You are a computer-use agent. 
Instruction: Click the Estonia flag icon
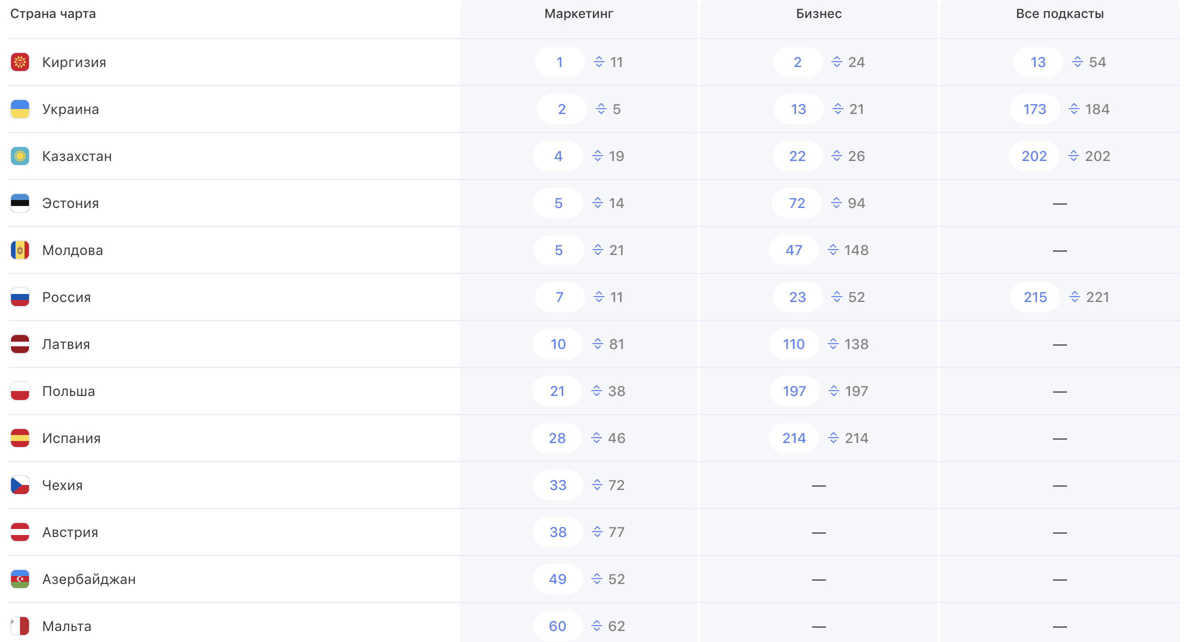click(x=20, y=203)
